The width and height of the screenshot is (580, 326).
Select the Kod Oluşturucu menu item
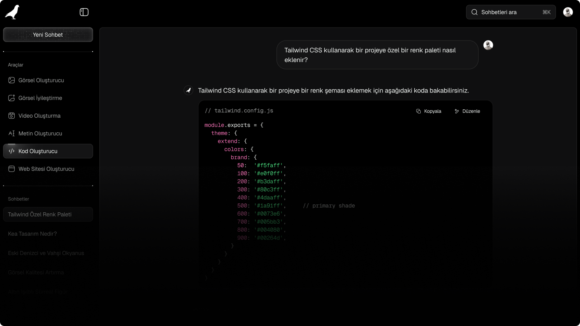48,151
